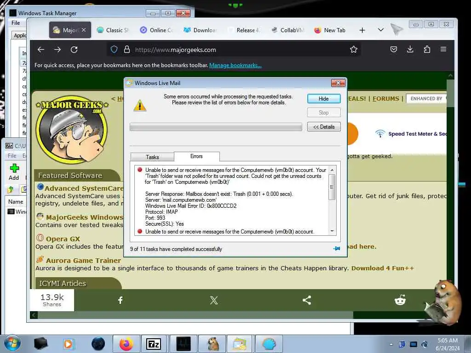Click the up-folder icon in 7-Zip

click(11, 189)
